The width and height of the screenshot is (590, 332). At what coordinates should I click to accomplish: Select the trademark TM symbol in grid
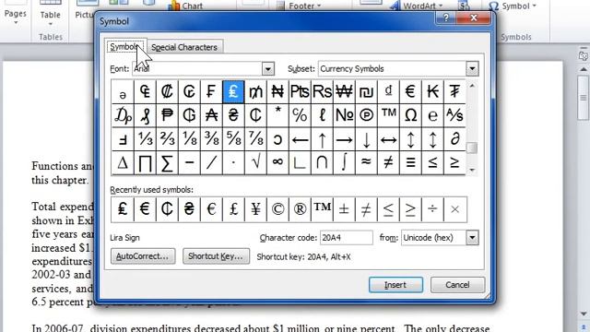point(388,115)
